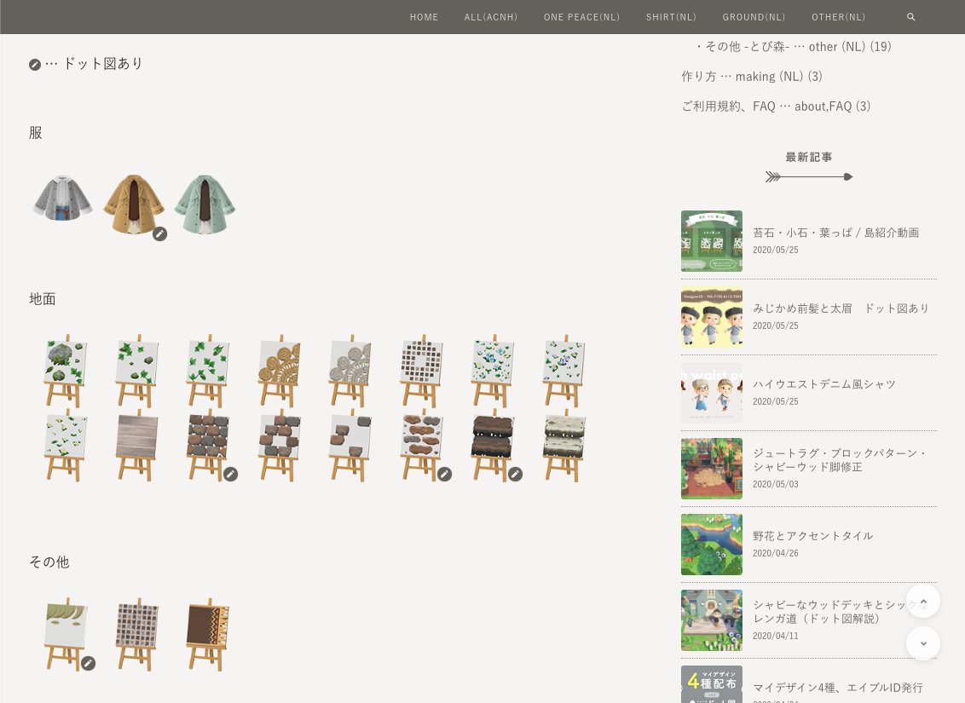Click the jute rug island scene thumbnail

point(712,469)
